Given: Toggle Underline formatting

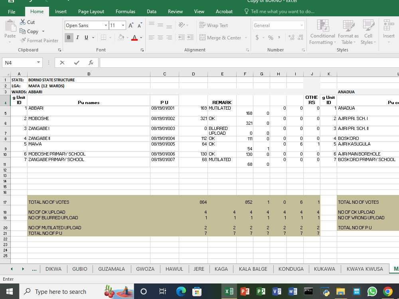Looking at the screenshot, I should click(x=86, y=37).
